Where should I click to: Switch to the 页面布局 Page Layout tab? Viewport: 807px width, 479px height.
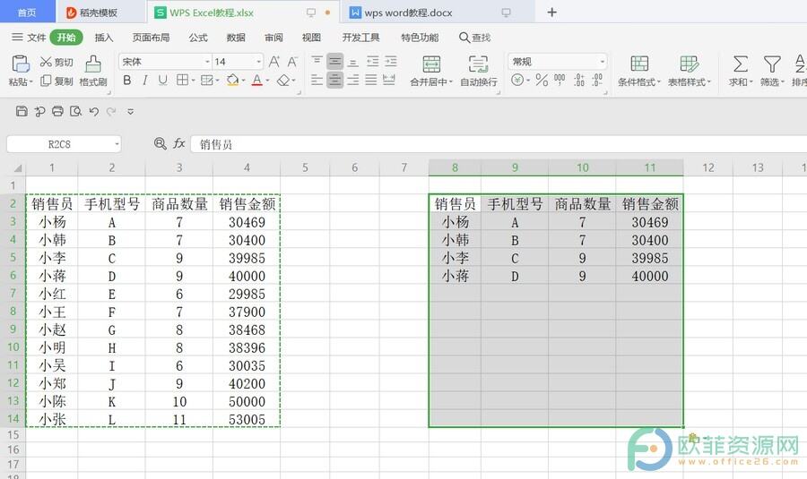151,38
